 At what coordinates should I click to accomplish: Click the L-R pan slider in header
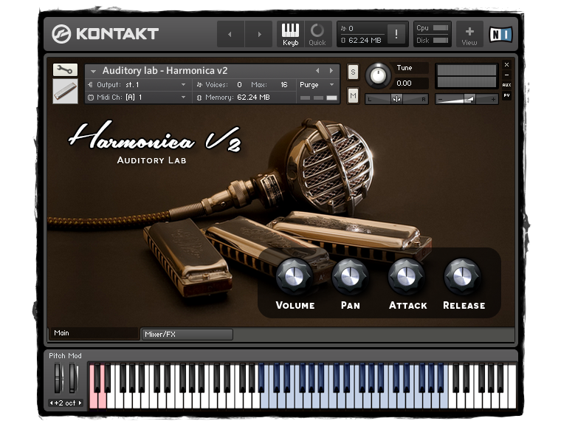tap(396, 99)
